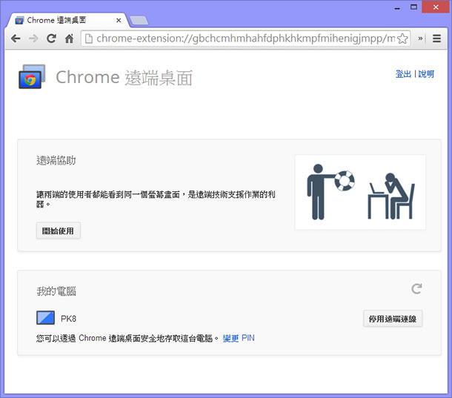Image resolution: width=452 pixels, height=398 pixels.
Task: Click the page icon in the address bar
Action: (89, 39)
